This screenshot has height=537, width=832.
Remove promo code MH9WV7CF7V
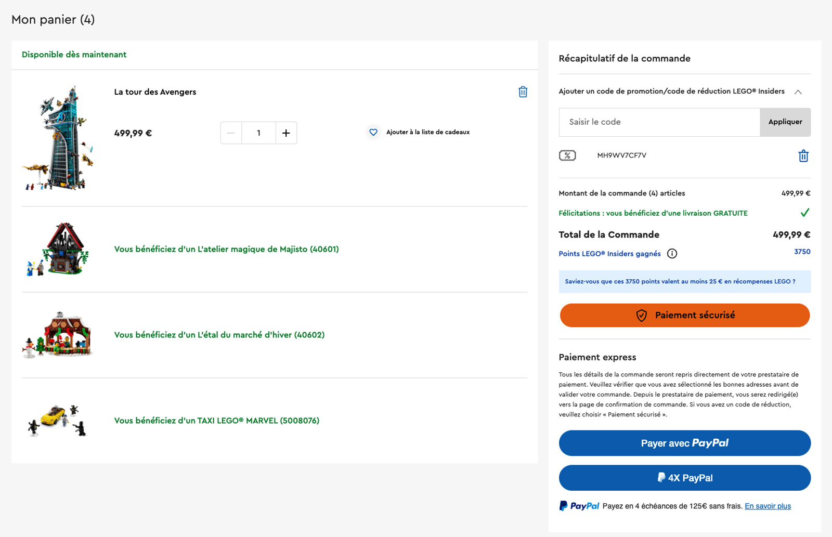click(x=803, y=156)
